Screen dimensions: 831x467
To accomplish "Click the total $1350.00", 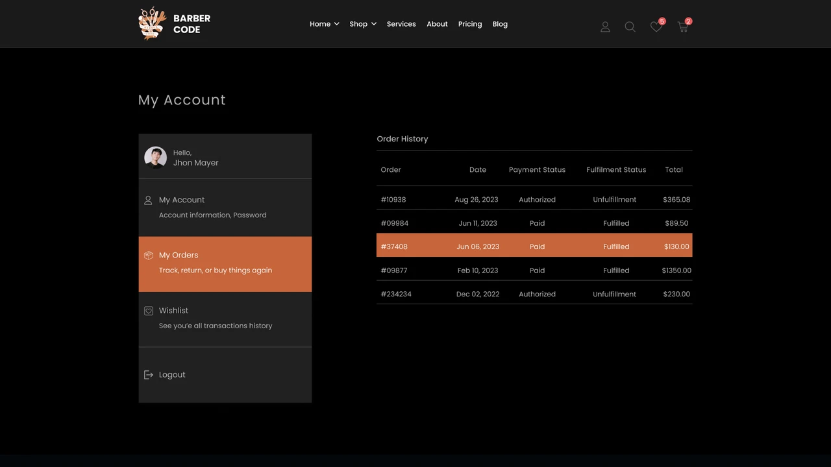I will (676, 270).
